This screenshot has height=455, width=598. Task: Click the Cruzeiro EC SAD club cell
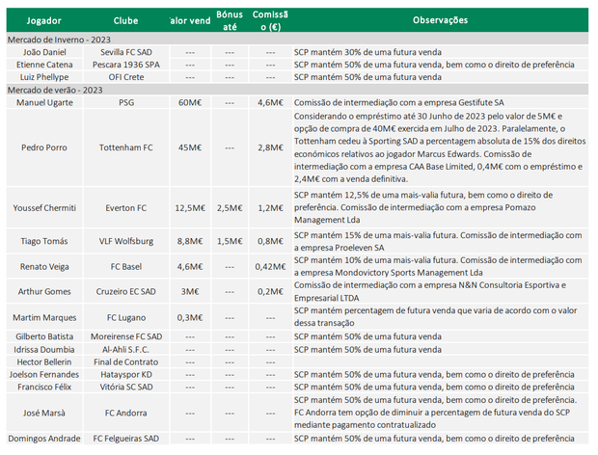pos(125,292)
